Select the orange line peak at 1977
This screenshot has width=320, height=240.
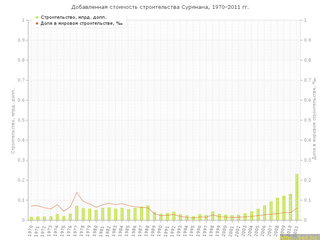click(77, 192)
